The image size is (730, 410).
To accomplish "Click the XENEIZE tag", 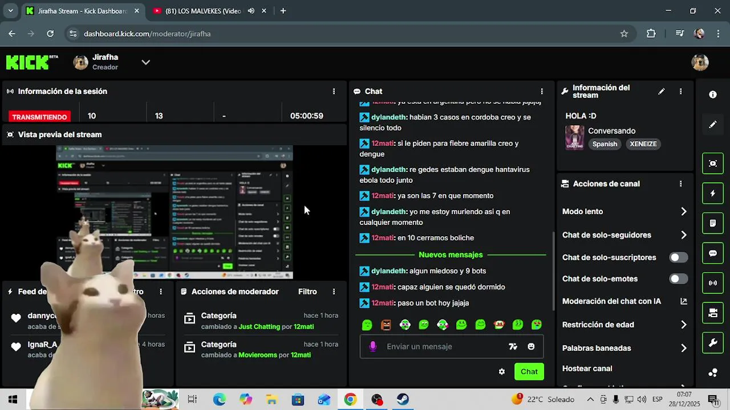I will click(x=643, y=144).
